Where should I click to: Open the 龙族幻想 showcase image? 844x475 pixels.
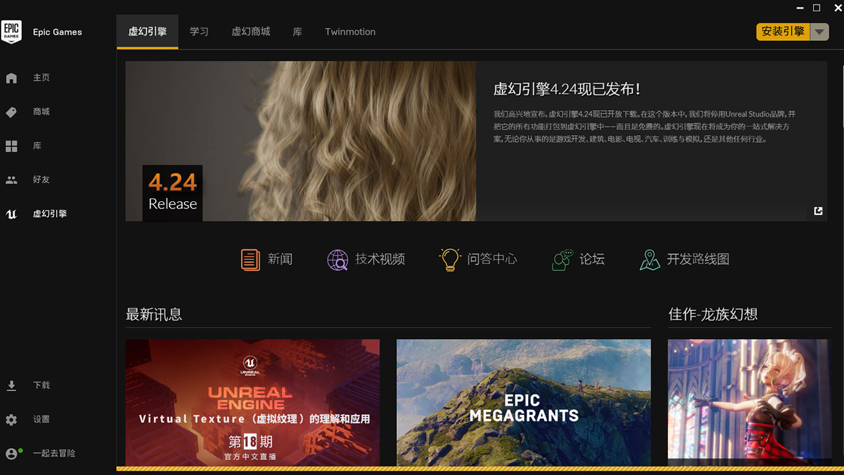coord(750,403)
